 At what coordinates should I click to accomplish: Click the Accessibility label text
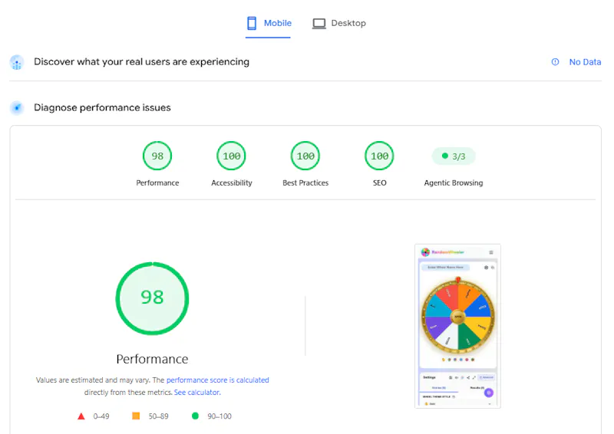coord(232,182)
